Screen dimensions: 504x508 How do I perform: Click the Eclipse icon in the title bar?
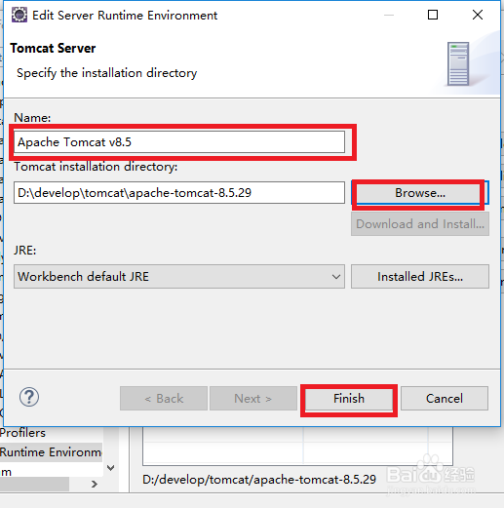click(19, 15)
